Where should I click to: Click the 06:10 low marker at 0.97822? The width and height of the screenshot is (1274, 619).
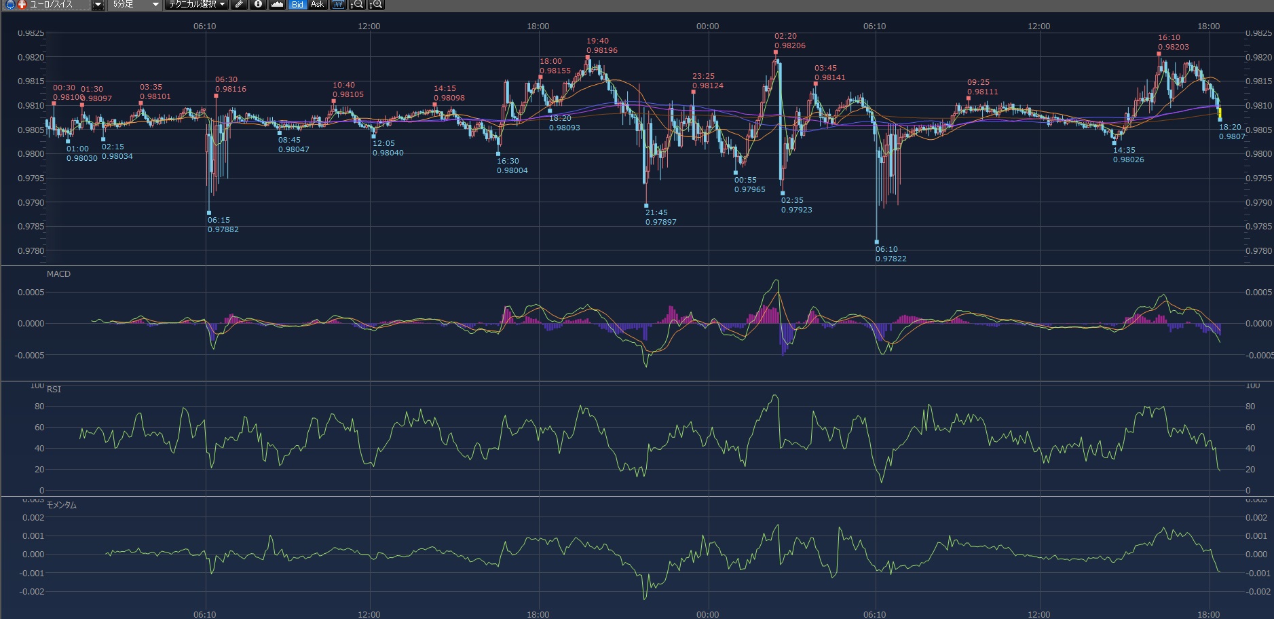tap(877, 242)
